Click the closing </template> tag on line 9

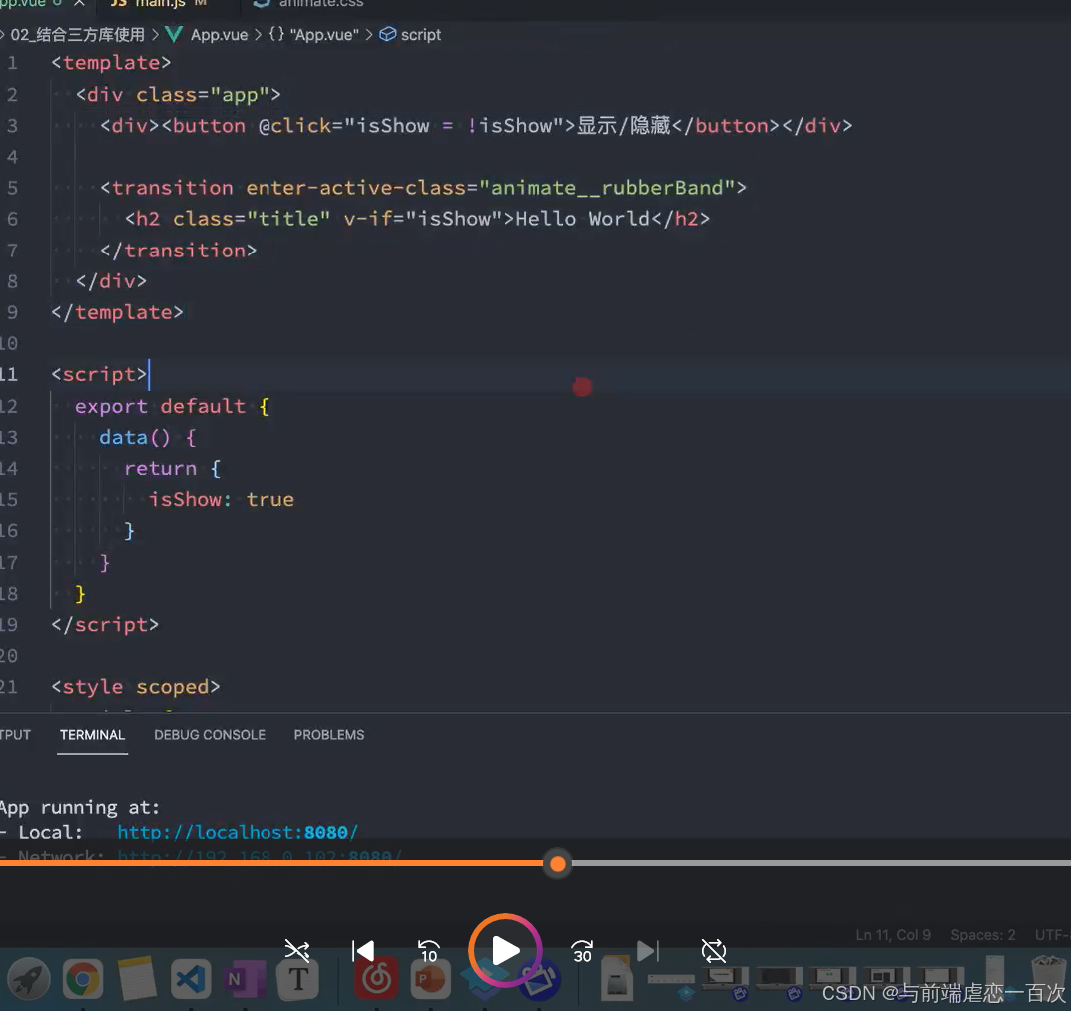[117, 312]
